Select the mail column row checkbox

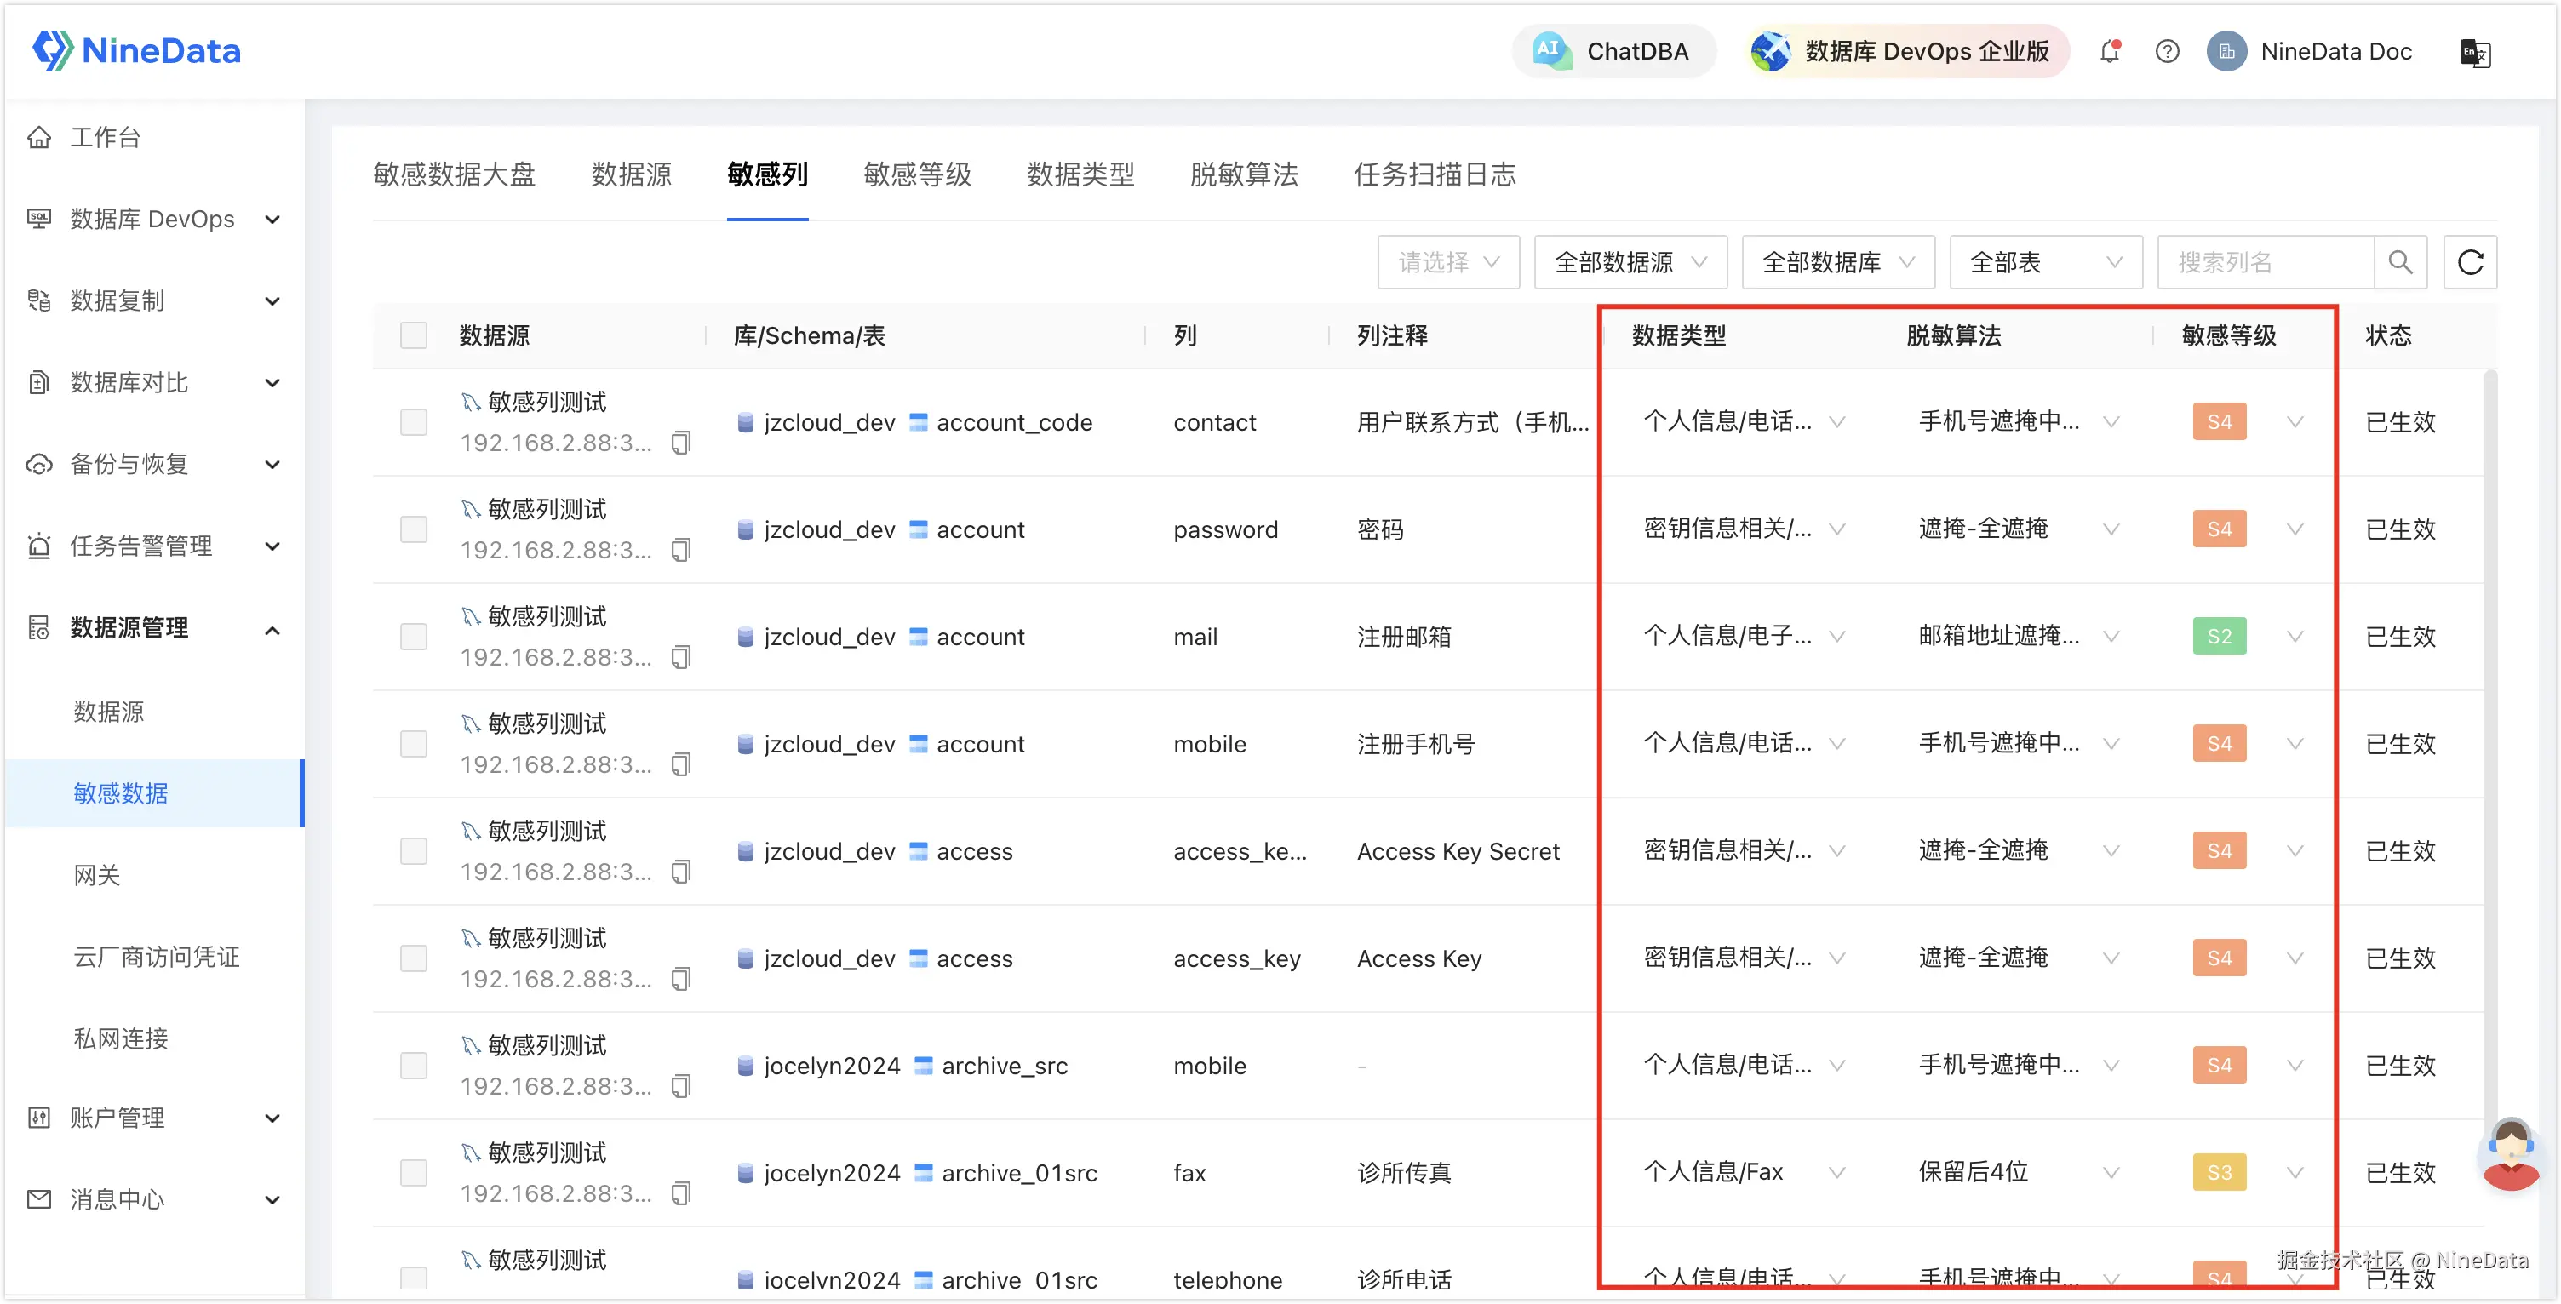tap(414, 636)
